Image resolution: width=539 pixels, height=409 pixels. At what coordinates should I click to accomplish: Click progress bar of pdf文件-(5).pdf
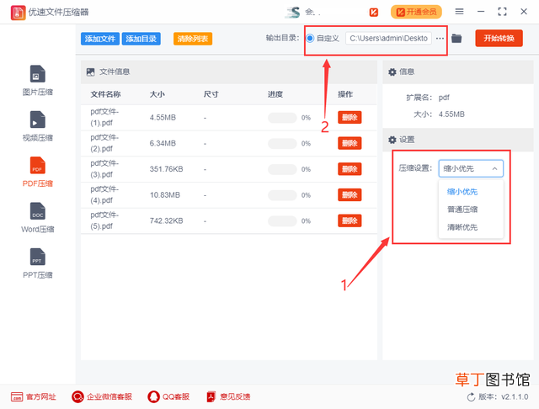pos(282,220)
